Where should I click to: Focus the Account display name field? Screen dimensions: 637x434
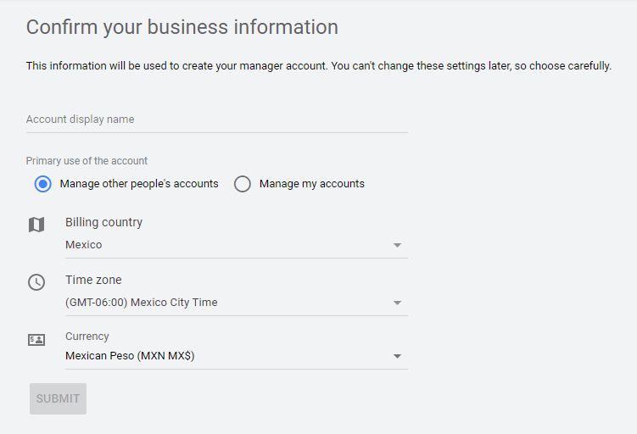pyautogui.click(x=216, y=120)
